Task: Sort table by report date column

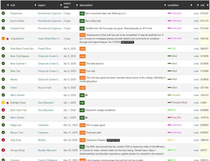Action: click(x=67, y=5)
